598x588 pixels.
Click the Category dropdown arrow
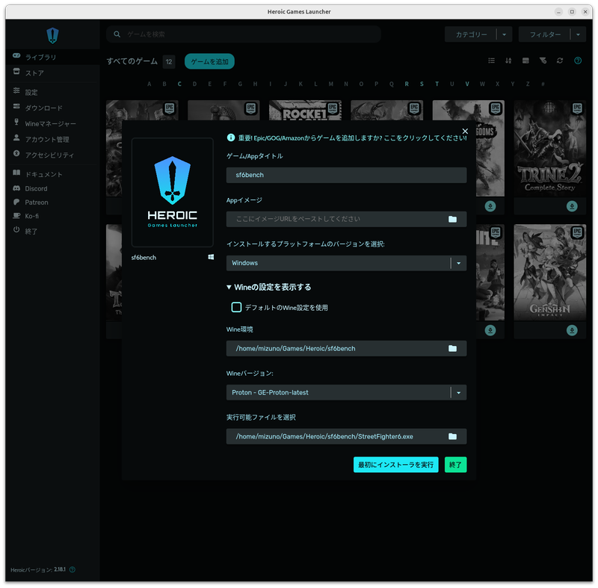coord(504,34)
